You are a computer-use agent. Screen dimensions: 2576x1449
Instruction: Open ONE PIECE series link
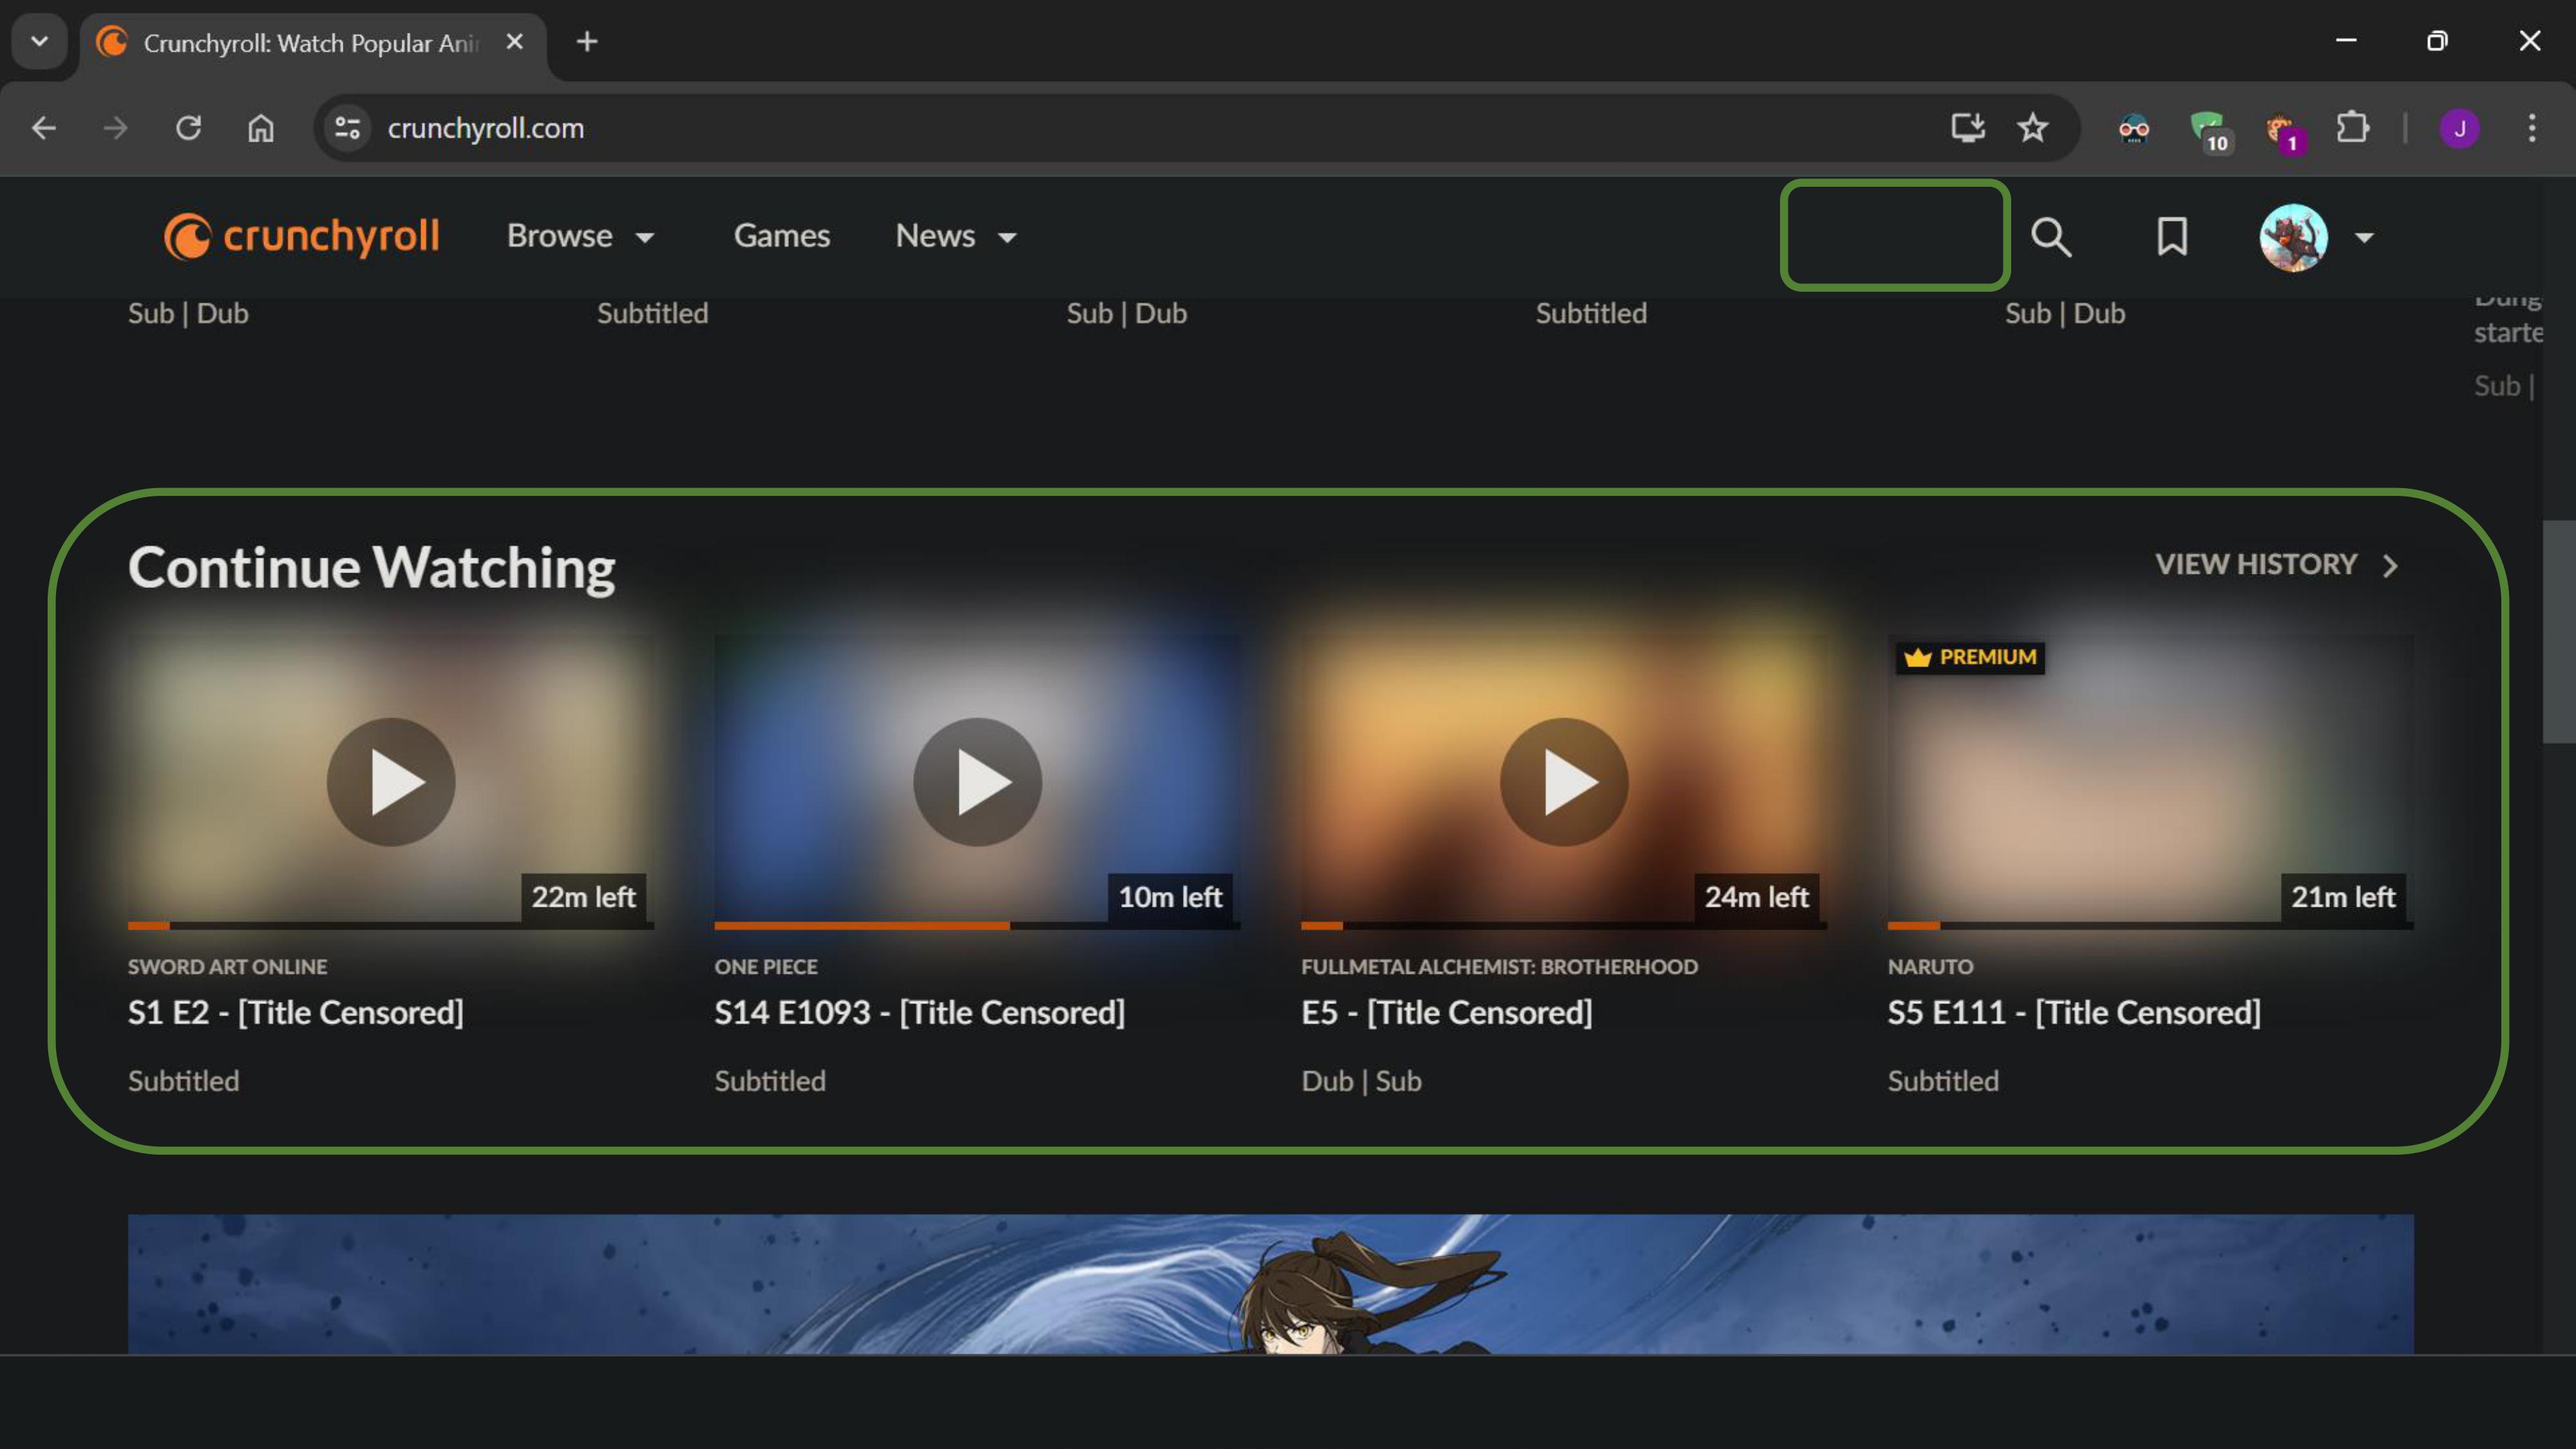pos(766,967)
